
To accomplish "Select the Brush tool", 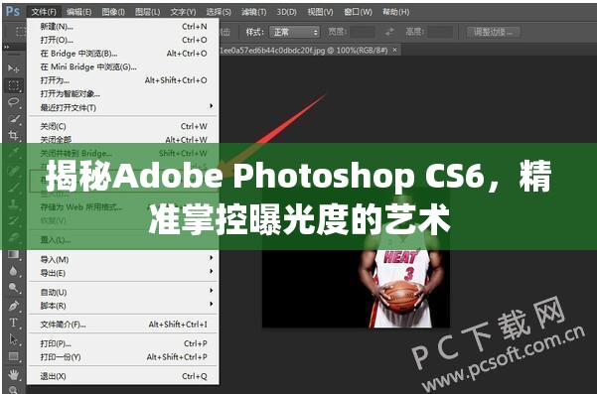I will point(13,187).
